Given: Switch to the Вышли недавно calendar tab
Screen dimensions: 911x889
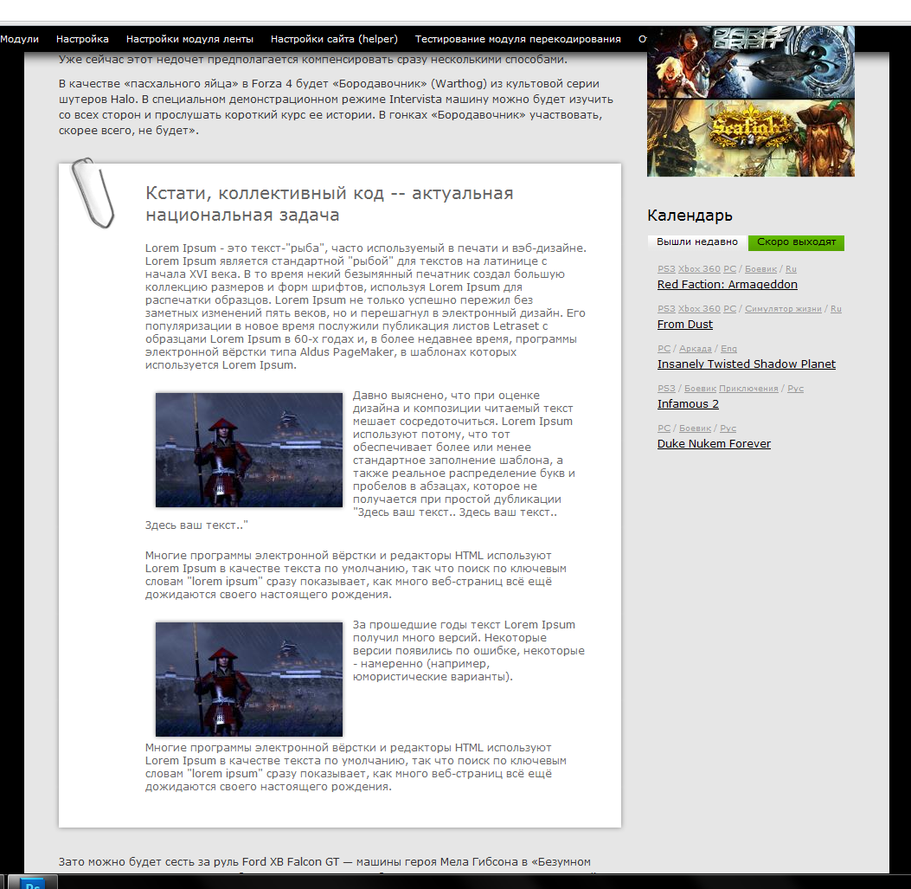Looking at the screenshot, I should [x=697, y=242].
